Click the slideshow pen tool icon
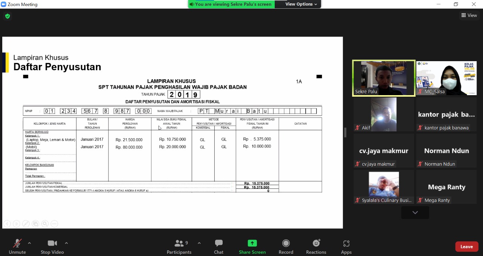The image size is (483, 256). pyautogui.click(x=26, y=224)
